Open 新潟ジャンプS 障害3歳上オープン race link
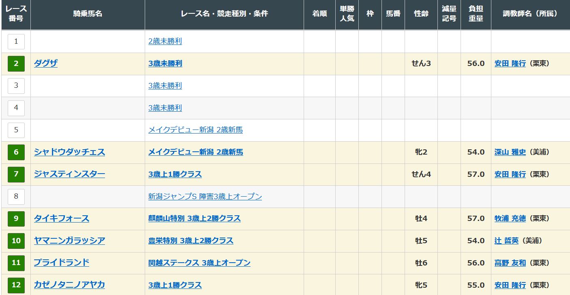The image size is (570, 295). [205, 197]
